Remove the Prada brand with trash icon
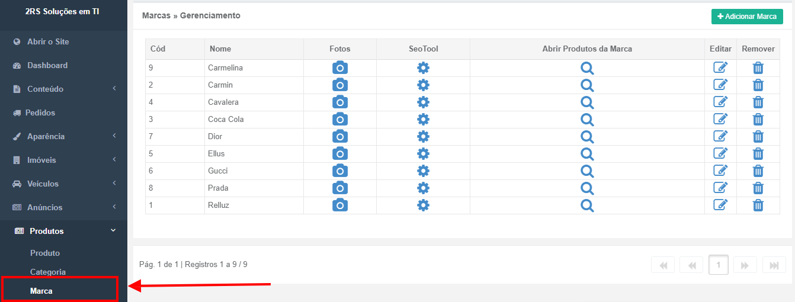Image resolution: width=795 pixels, height=302 pixels. pyautogui.click(x=758, y=188)
